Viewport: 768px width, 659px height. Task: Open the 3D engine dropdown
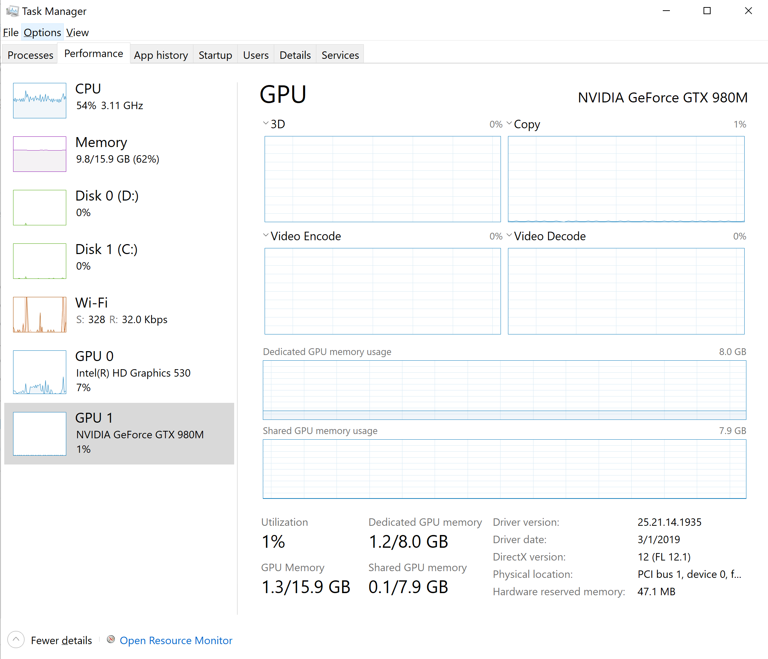[266, 123]
